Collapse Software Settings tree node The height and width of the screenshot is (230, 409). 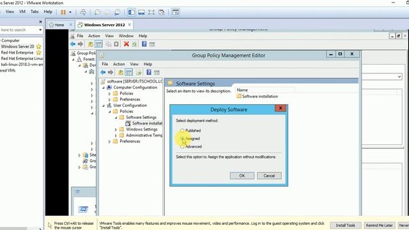[116, 118]
